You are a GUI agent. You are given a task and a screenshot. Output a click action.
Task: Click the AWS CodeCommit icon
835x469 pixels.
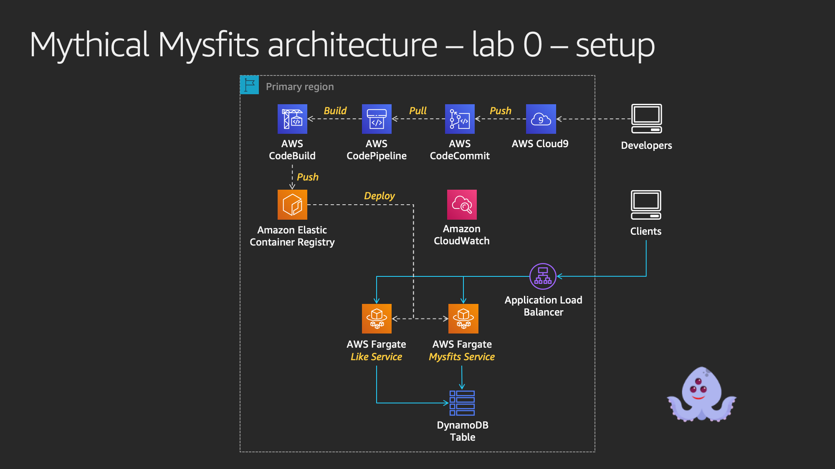click(x=460, y=119)
